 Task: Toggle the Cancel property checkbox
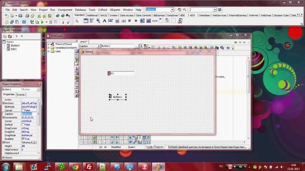pos(23,110)
